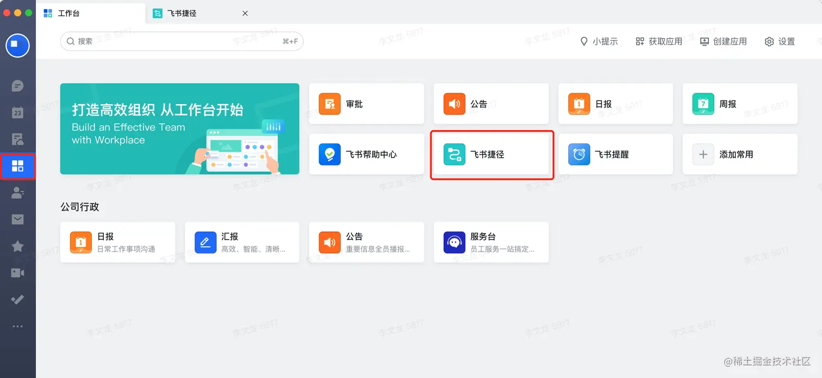Click the 搜索 search field

tap(182, 41)
